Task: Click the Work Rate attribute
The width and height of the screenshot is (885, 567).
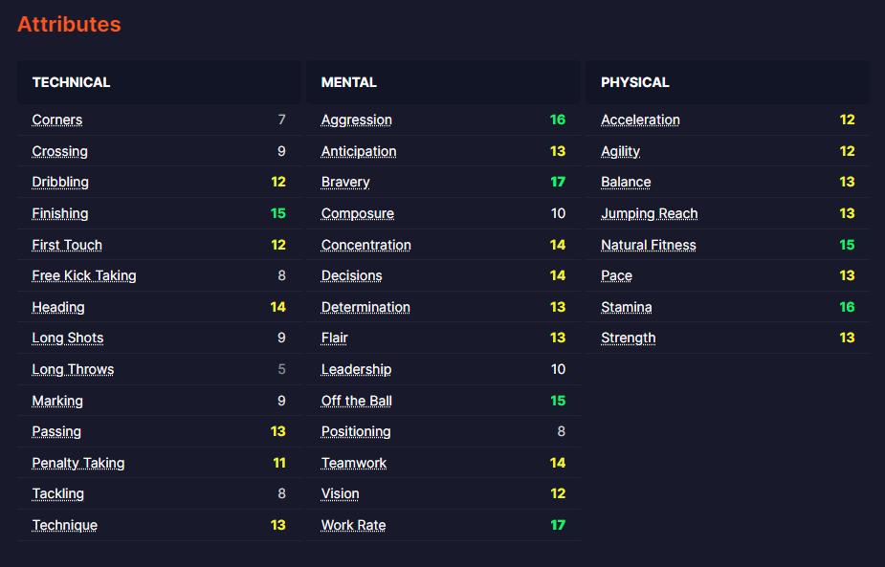Action: point(354,525)
